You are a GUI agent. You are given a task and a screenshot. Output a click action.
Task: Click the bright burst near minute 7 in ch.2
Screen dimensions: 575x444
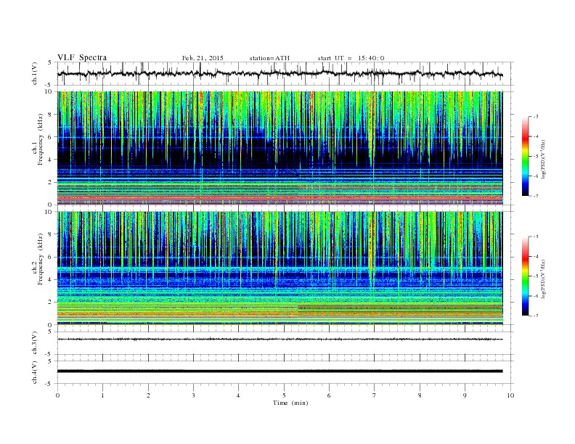(x=372, y=249)
